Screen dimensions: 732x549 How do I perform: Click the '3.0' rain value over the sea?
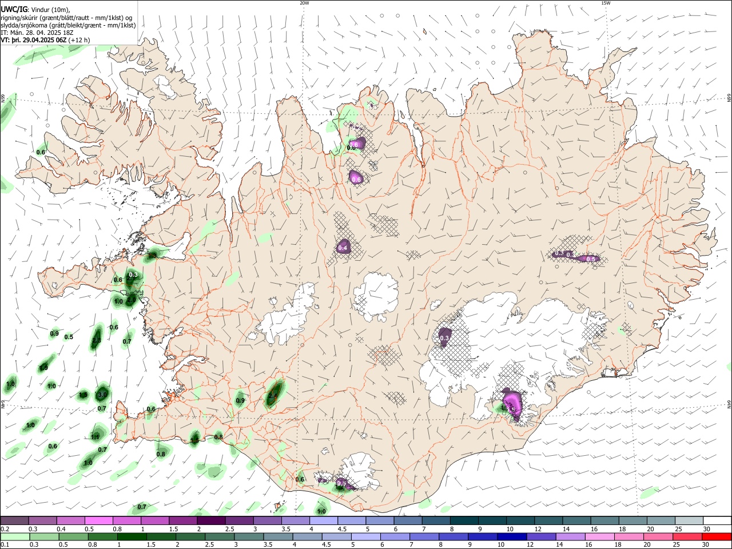point(102,395)
